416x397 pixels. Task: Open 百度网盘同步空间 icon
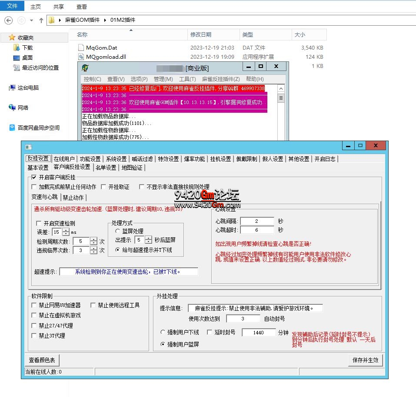[12, 128]
